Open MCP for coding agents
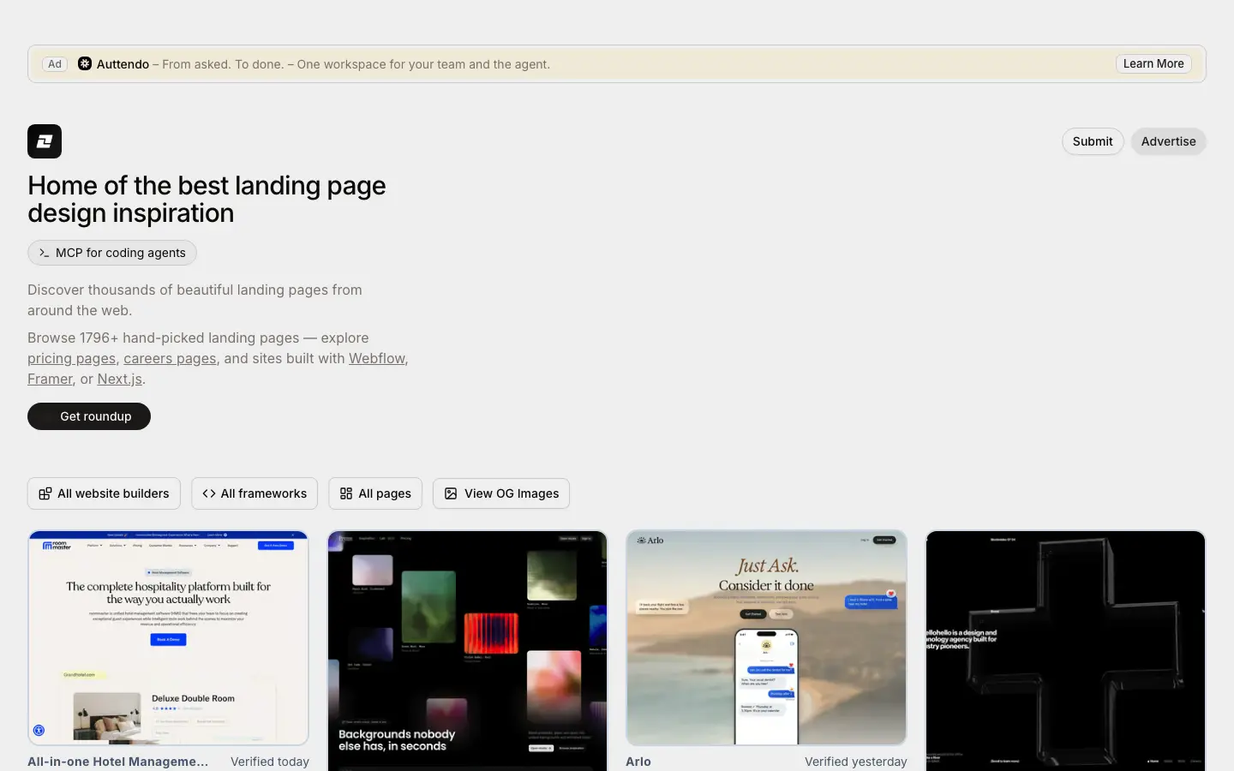 (112, 253)
